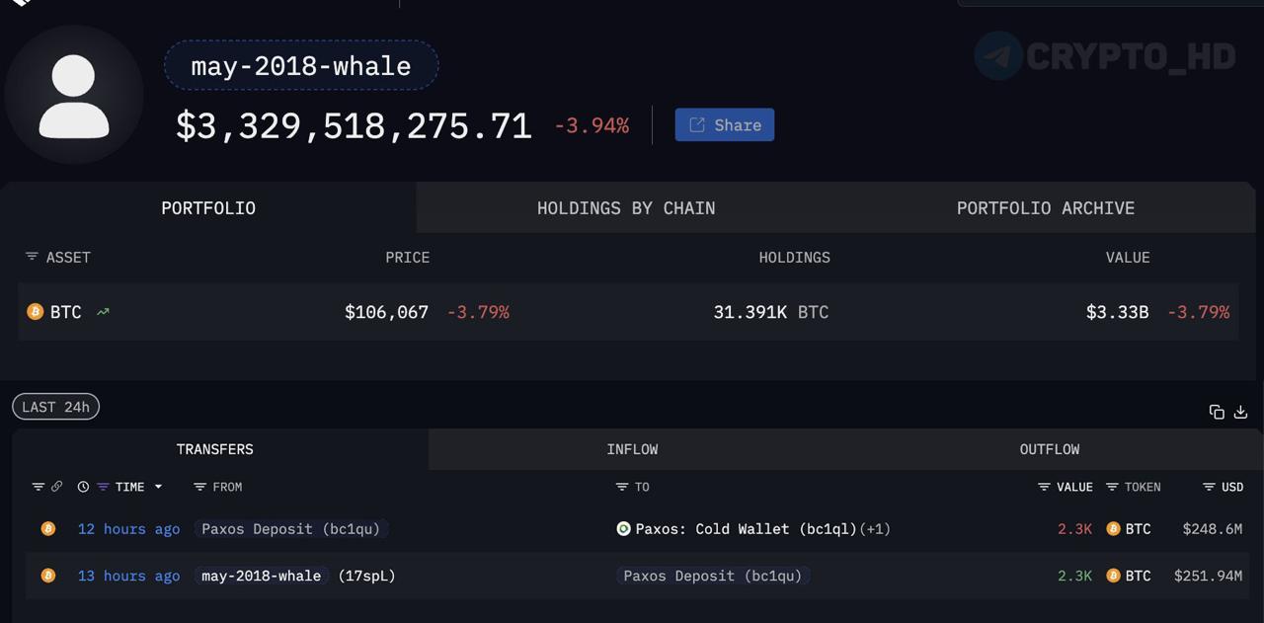Click the Bitcoin icon in portfolio row
1264x623 pixels.
36,312
